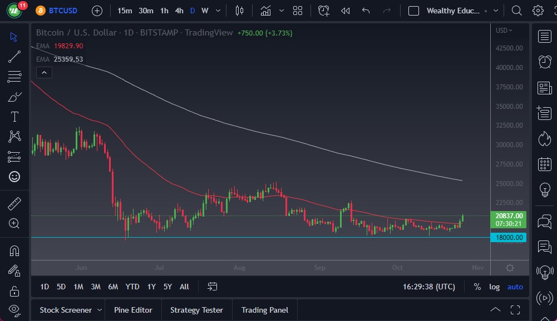Select the Measure ruler tool
Image resolution: width=557 pixels, height=321 pixels.
(x=14, y=203)
